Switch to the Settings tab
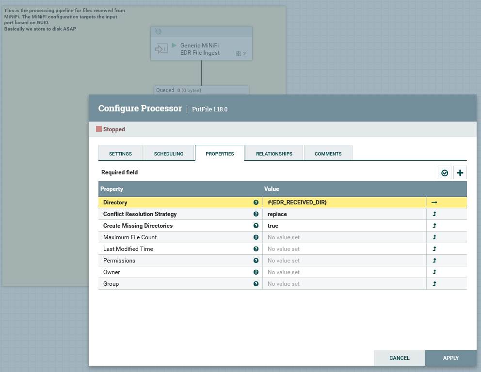The image size is (481, 372). tap(120, 154)
